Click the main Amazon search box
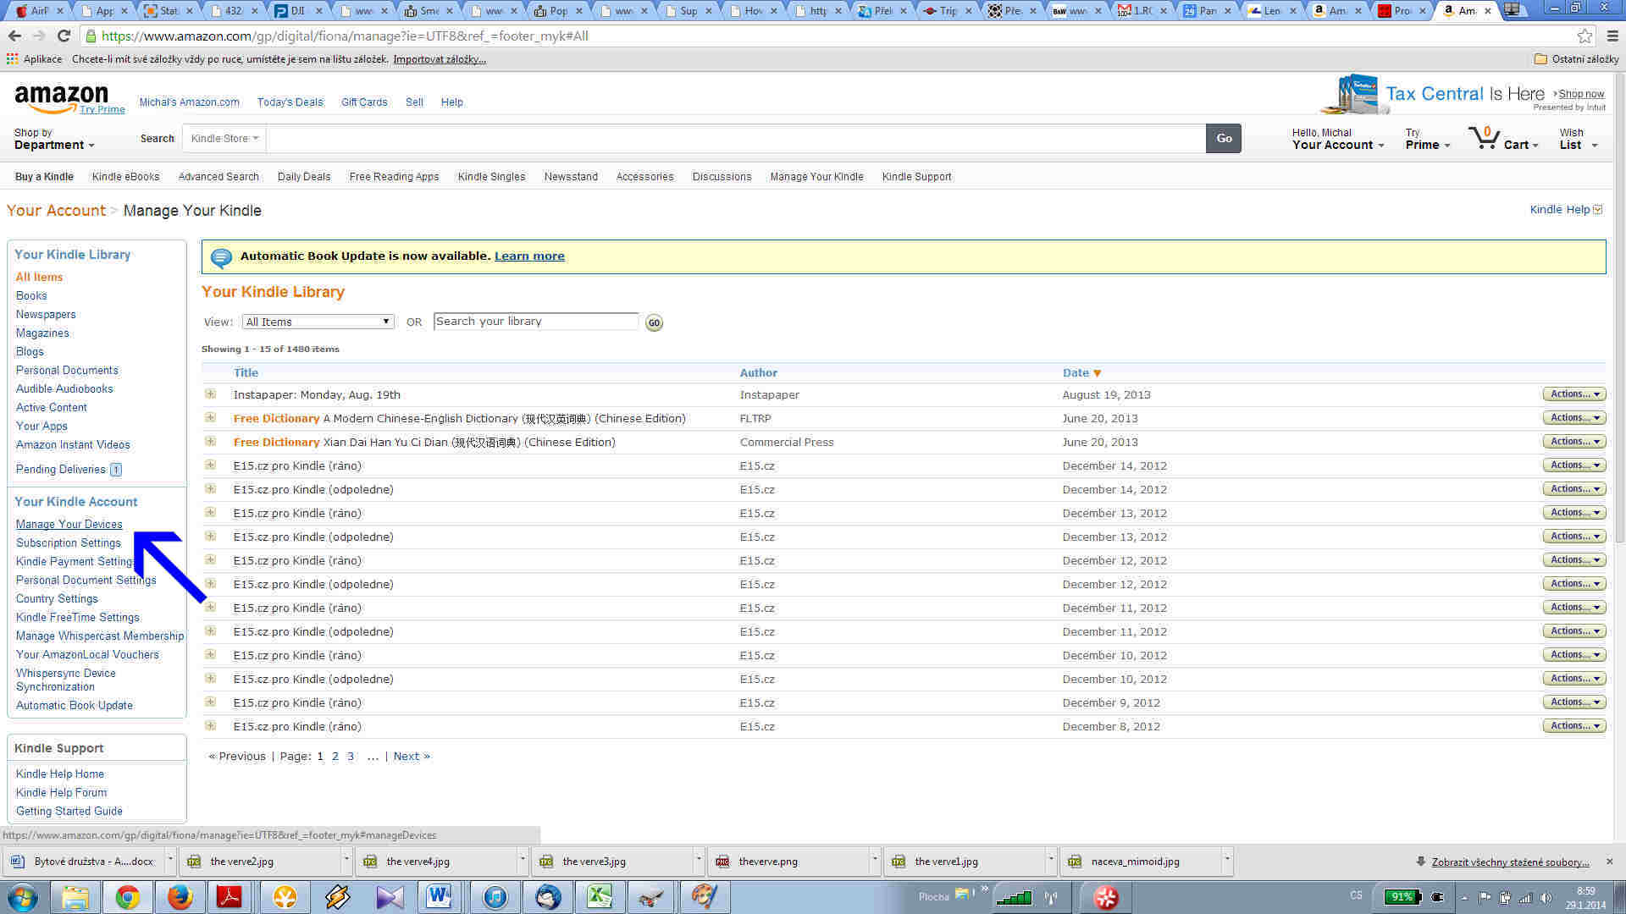 (x=736, y=138)
